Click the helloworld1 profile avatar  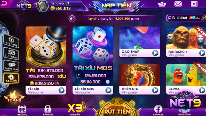(42, 6)
